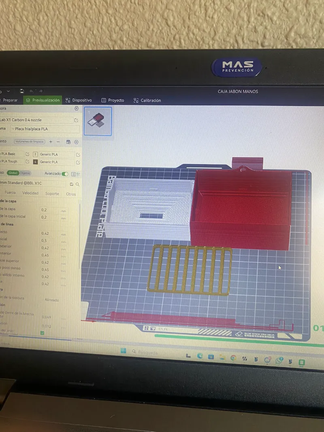
Task: Open the seam position Alineado dropdown
Action: tap(54, 300)
